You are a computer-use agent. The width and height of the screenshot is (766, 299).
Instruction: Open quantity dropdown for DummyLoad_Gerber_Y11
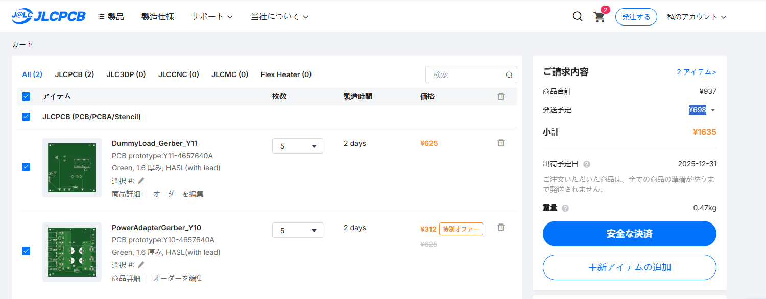pos(298,146)
